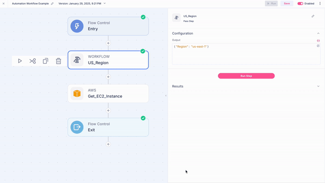Click the play icon beside US_Region node
This screenshot has width=325, height=183.
pyautogui.click(x=20, y=61)
